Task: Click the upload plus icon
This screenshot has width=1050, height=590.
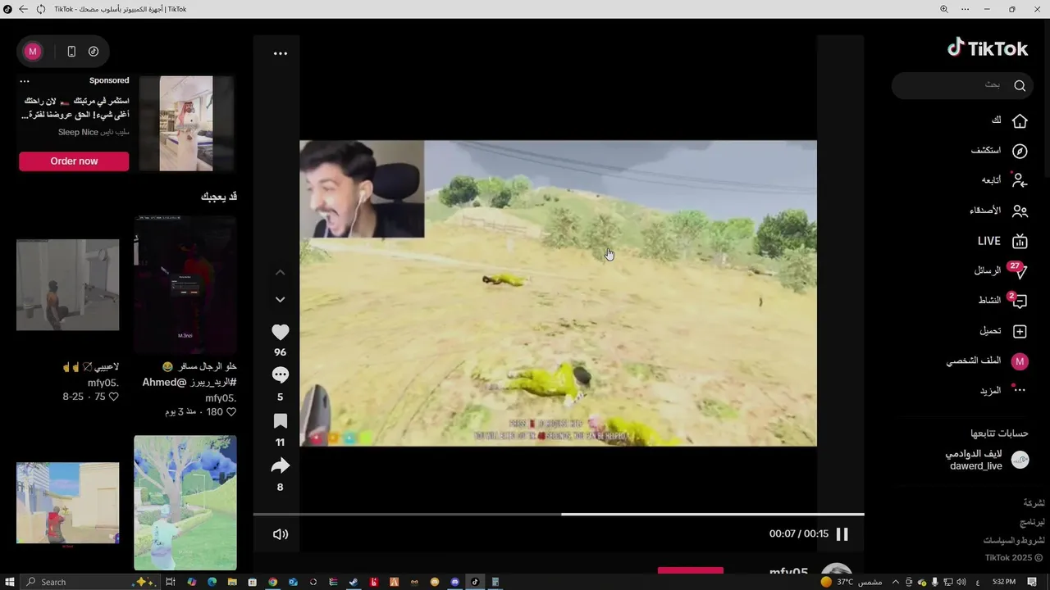Action: [x=1020, y=331]
